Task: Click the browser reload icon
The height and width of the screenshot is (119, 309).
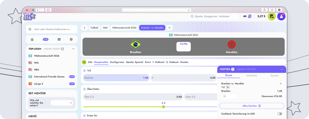Action: (x=189, y=10)
